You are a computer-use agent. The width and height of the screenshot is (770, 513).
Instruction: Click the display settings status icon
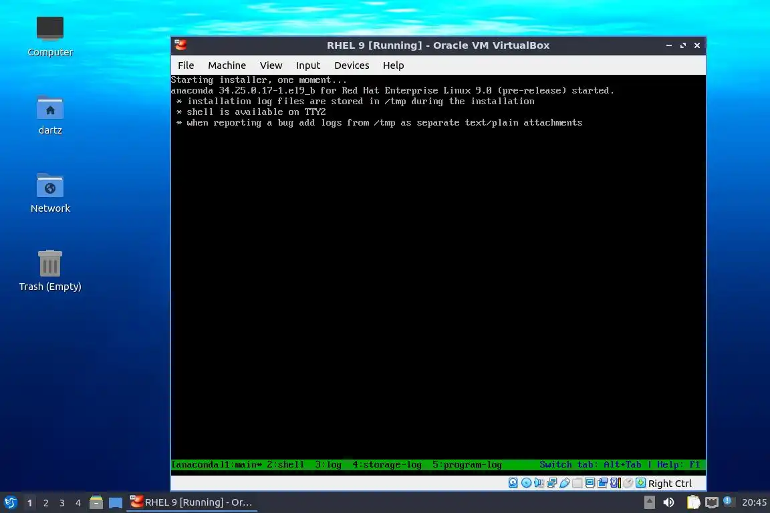(590, 483)
